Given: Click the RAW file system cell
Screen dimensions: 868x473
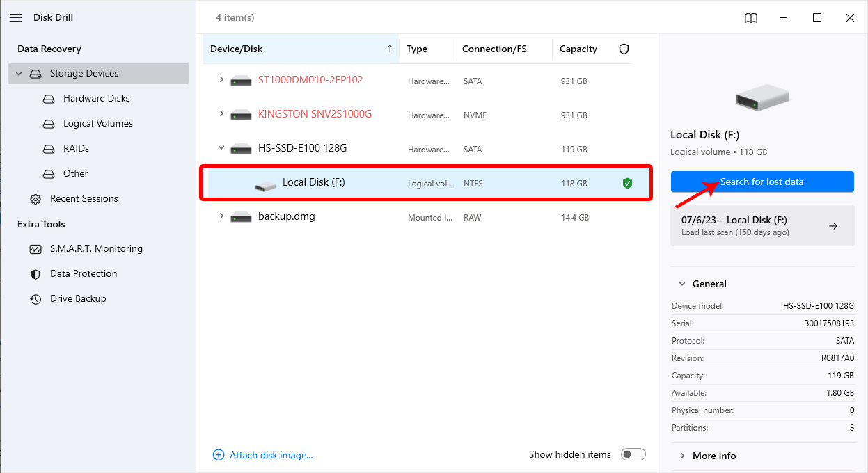Looking at the screenshot, I should point(472,218).
